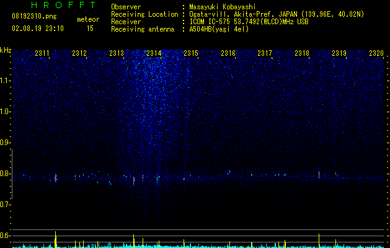Click the kHz axis unit label
Screen dimensions: 390x248
pyautogui.click(x=6, y=50)
